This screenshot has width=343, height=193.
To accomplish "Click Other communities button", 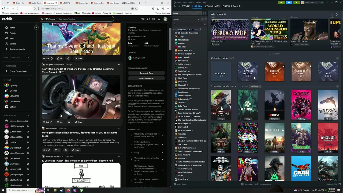I will 146,78.
